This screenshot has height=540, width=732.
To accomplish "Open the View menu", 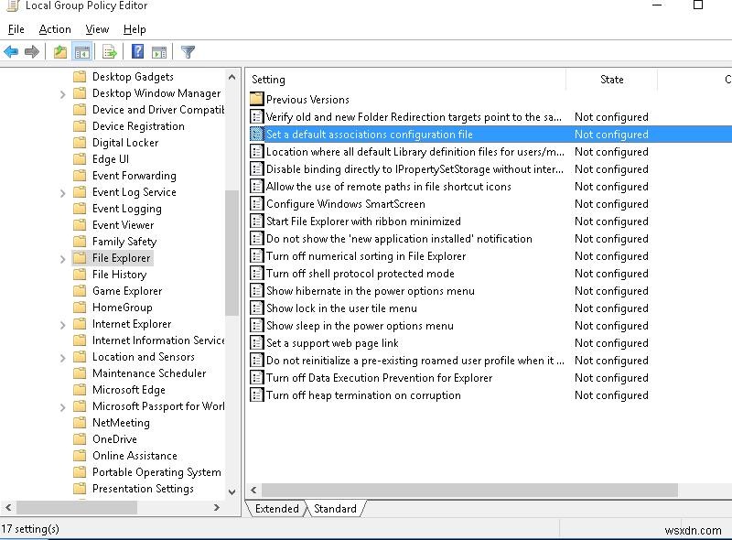I will pos(97,29).
